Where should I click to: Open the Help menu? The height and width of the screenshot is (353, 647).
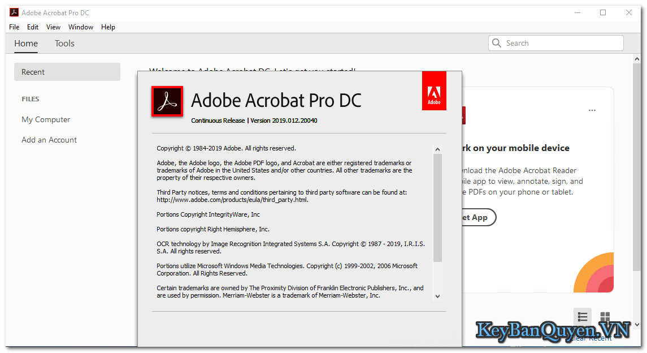pyautogui.click(x=108, y=27)
